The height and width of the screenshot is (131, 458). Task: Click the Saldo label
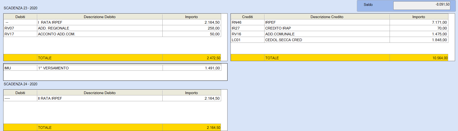pos(368,5)
